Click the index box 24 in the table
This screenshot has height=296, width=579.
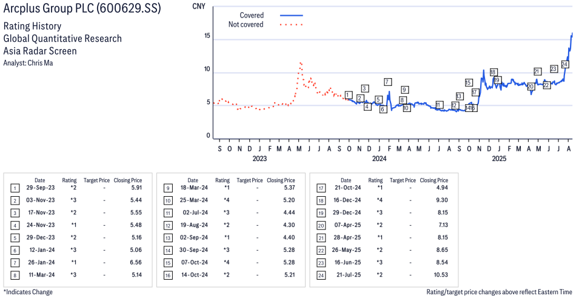pos(321,276)
